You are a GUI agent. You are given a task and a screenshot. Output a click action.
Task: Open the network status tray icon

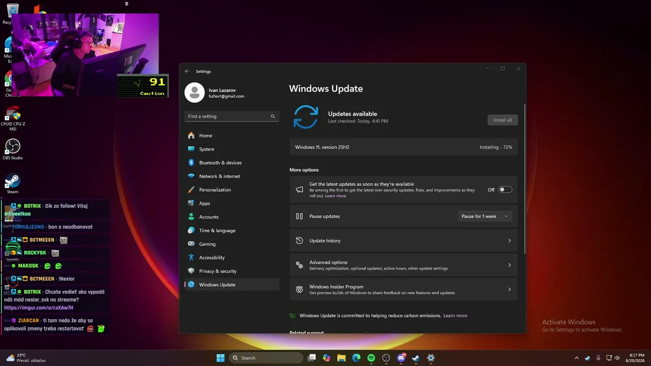(x=608, y=358)
